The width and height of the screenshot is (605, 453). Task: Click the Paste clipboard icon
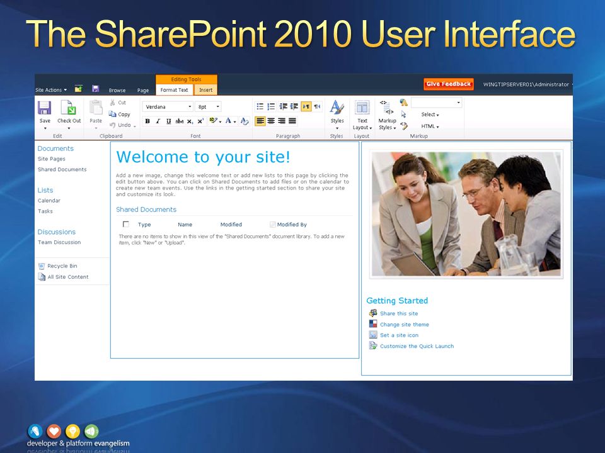tap(96, 108)
